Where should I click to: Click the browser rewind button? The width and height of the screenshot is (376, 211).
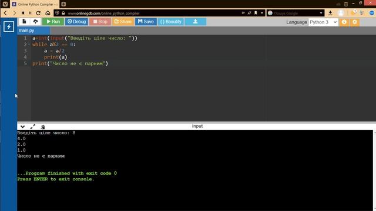pyautogui.click(x=23, y=13)
